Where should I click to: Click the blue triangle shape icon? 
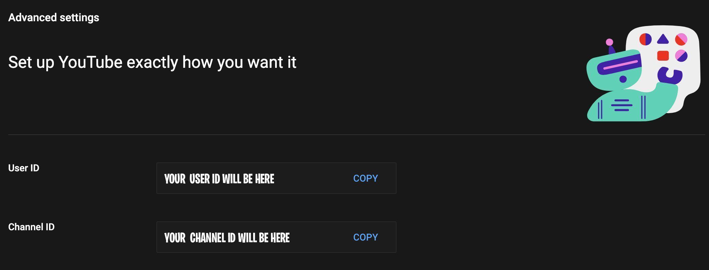coord(663,40)
